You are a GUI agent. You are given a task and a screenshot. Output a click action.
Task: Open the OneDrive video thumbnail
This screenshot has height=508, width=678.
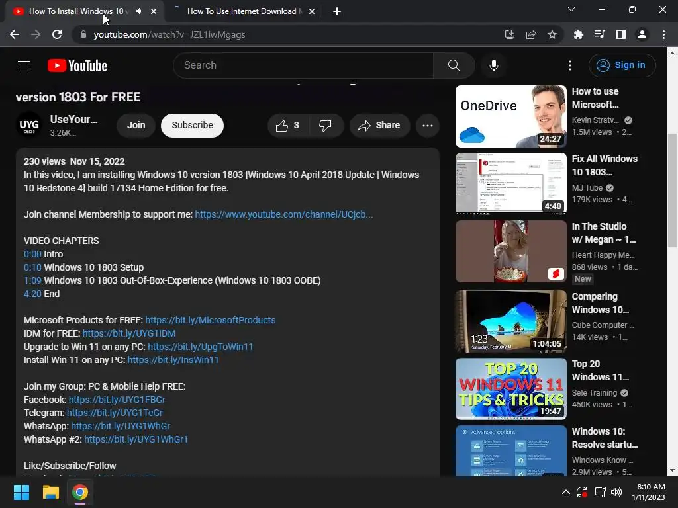(510, 116)
